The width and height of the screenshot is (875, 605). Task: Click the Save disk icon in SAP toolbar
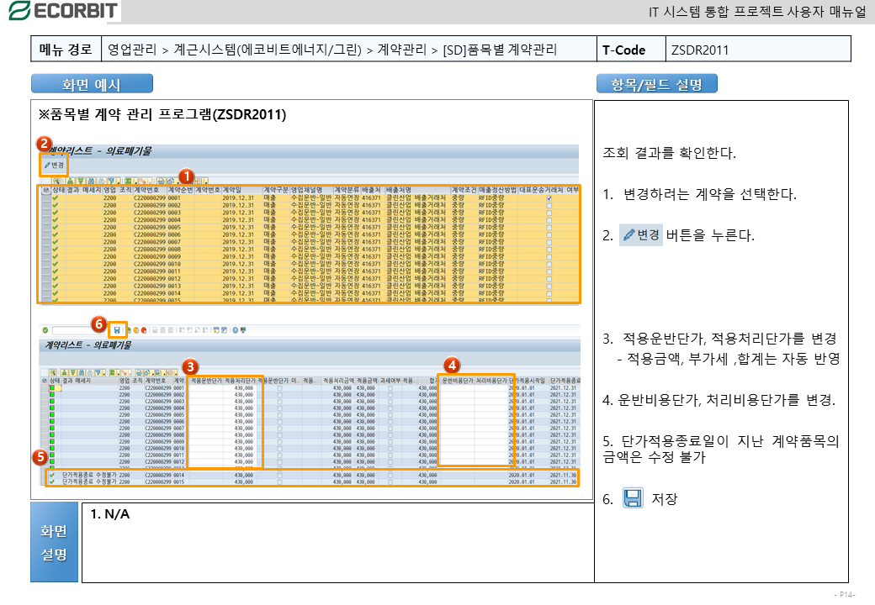point(116,330)
